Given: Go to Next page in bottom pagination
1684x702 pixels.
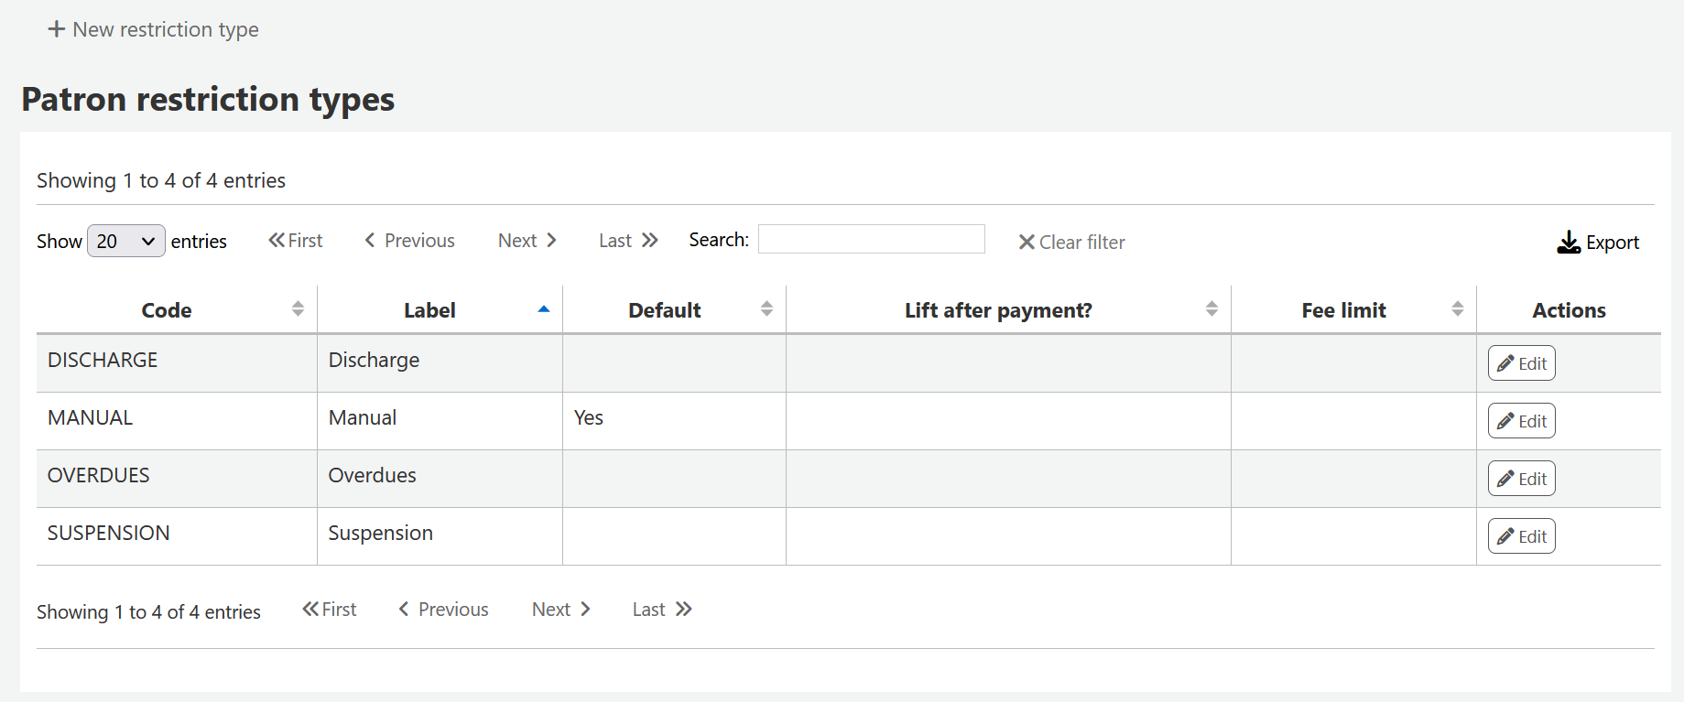Looking at the screenshot, I should (x=561, y=610).
